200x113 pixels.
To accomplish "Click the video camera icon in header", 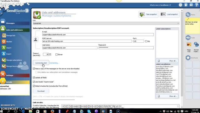I will 191,5.
